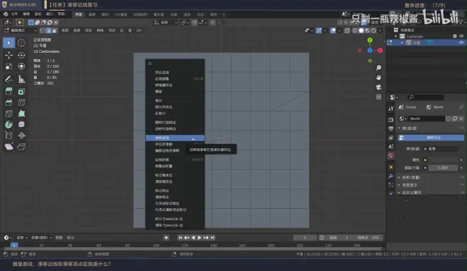Open the 帮助 menu

61,14
